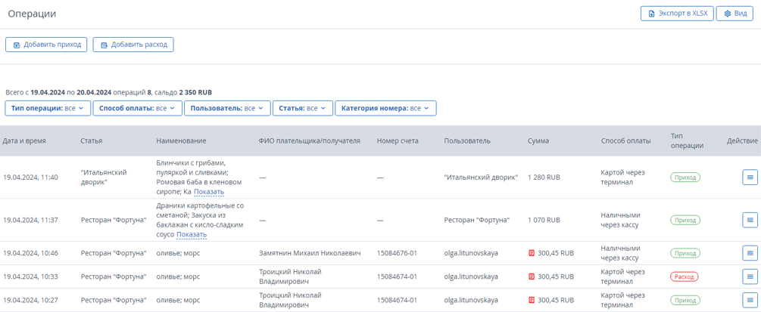Click Приход badge in 11:40 row
The height and width of the screenshot is (312, 761).
(x=685, y=178)
